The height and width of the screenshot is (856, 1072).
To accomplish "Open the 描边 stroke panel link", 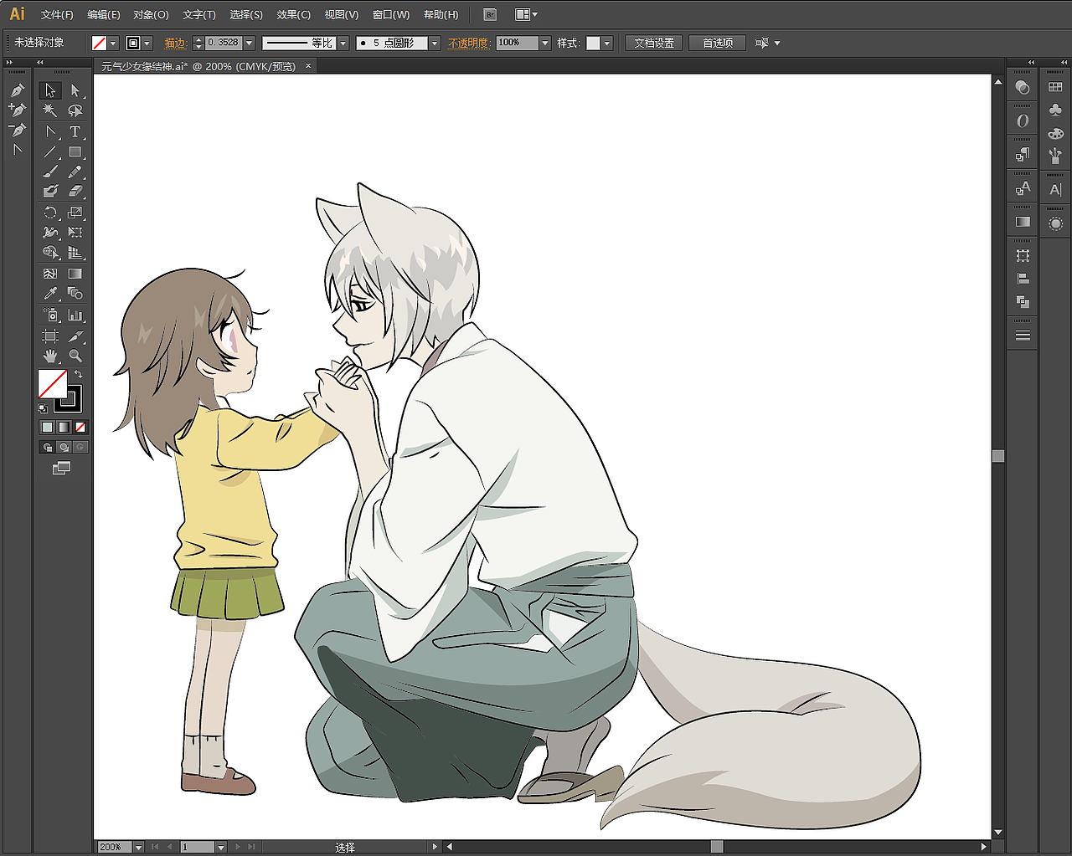I will click(175, 43).
